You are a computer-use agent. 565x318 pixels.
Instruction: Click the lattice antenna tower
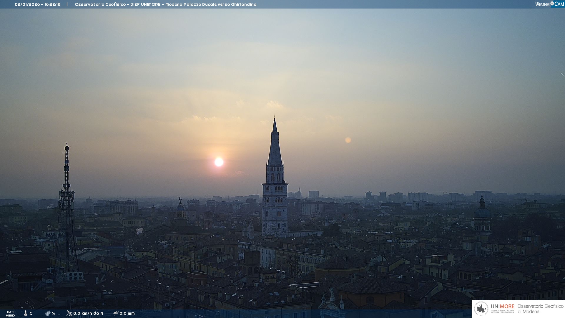coord(67,206)
